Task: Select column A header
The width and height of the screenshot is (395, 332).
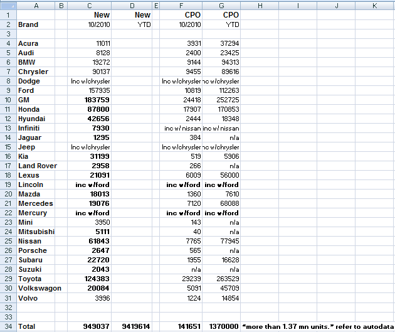Action: tap(36, 6)
